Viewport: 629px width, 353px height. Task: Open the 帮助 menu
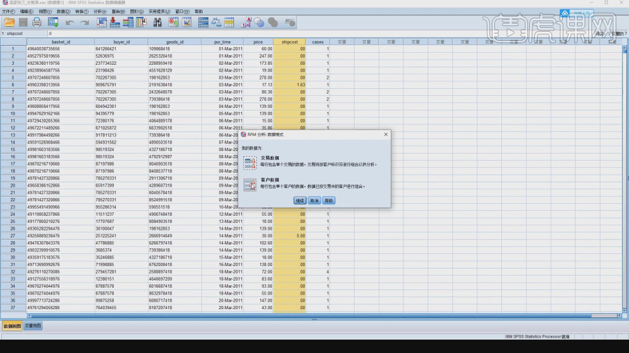tap(199, 11)
